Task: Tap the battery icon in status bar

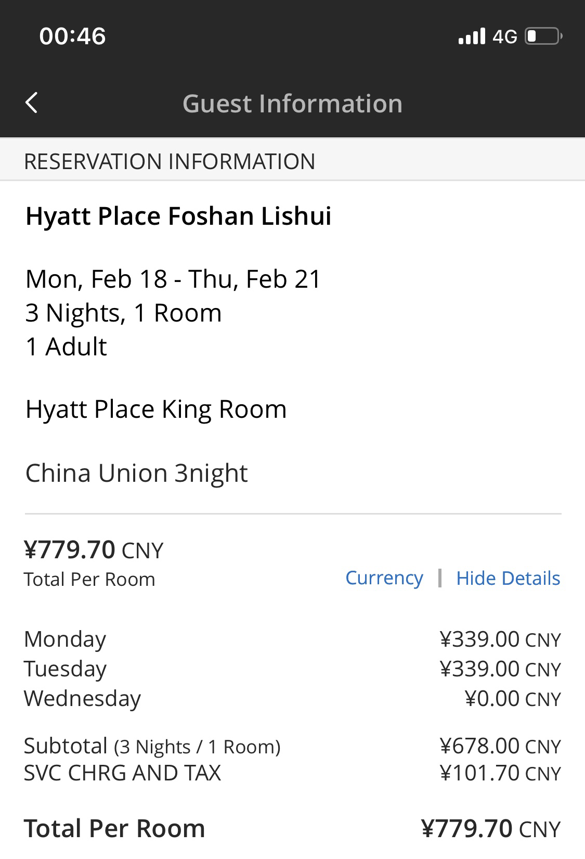Action: click(543, 36)
